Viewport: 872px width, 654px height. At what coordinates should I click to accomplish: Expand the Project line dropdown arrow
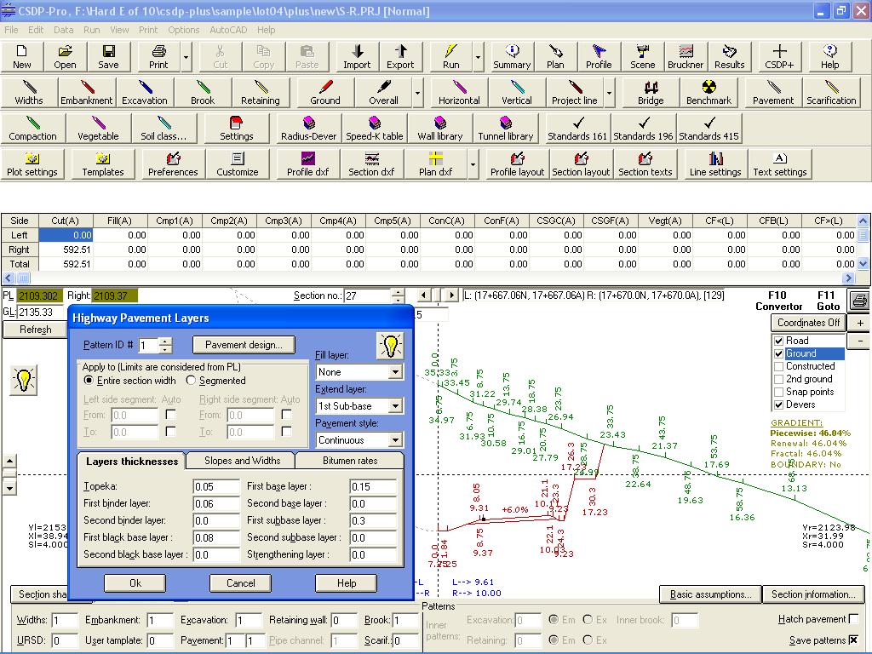[610, 92]
